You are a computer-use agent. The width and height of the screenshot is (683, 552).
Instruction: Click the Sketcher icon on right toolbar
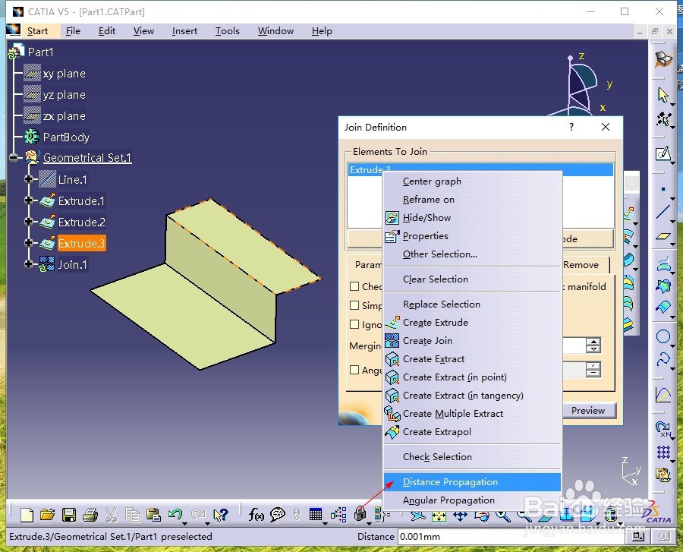(663, 153)
